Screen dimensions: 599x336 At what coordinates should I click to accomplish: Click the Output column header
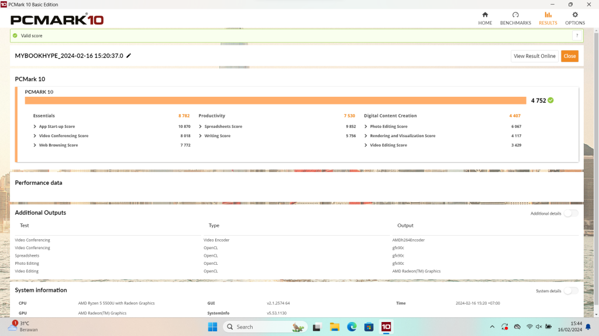(405, 226)
